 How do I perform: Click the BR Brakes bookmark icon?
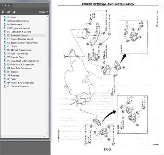tap(5, 72)
